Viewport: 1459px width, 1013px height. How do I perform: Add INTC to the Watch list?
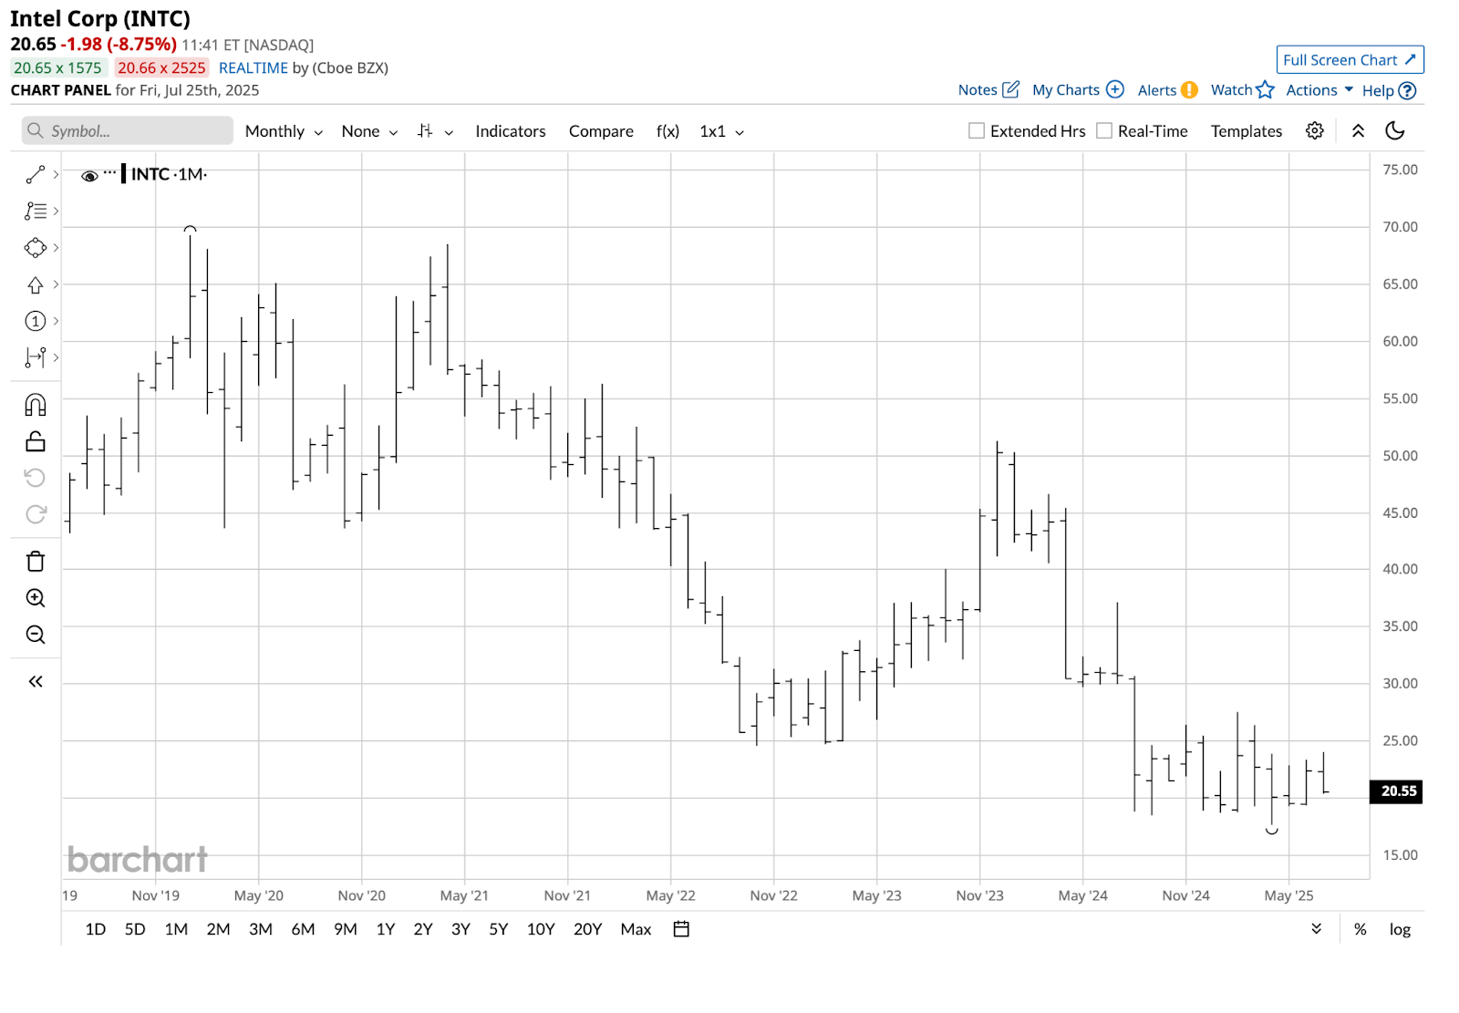[1242, 90]
